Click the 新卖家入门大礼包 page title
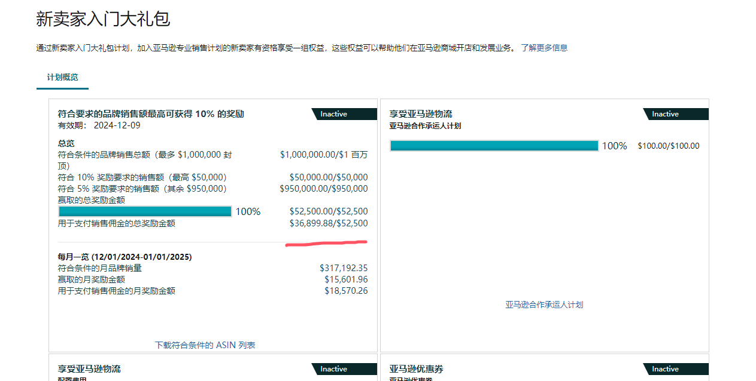756x381 pixels. pos(103,19)
